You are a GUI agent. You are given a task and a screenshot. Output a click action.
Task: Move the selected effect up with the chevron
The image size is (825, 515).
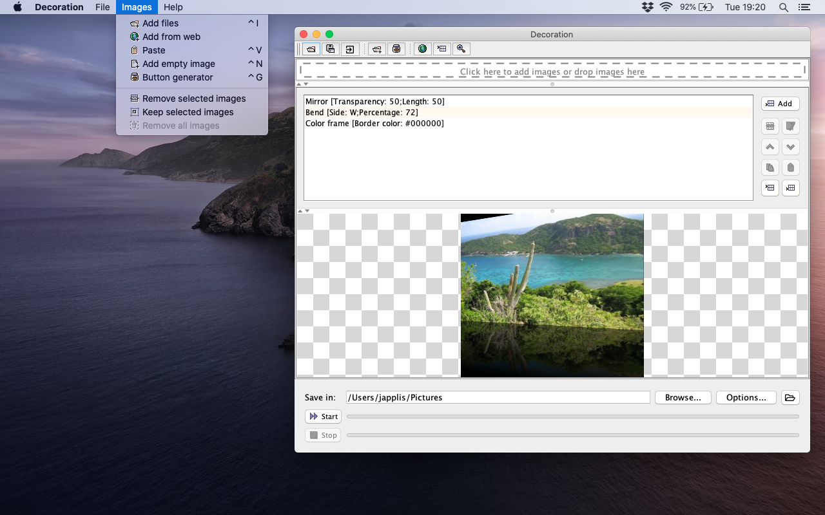770,147
